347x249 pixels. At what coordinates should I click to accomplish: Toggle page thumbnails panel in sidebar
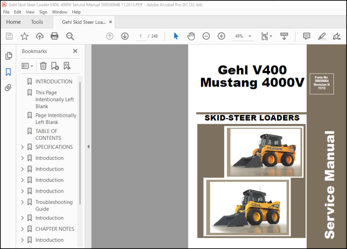tap(9, 55)
